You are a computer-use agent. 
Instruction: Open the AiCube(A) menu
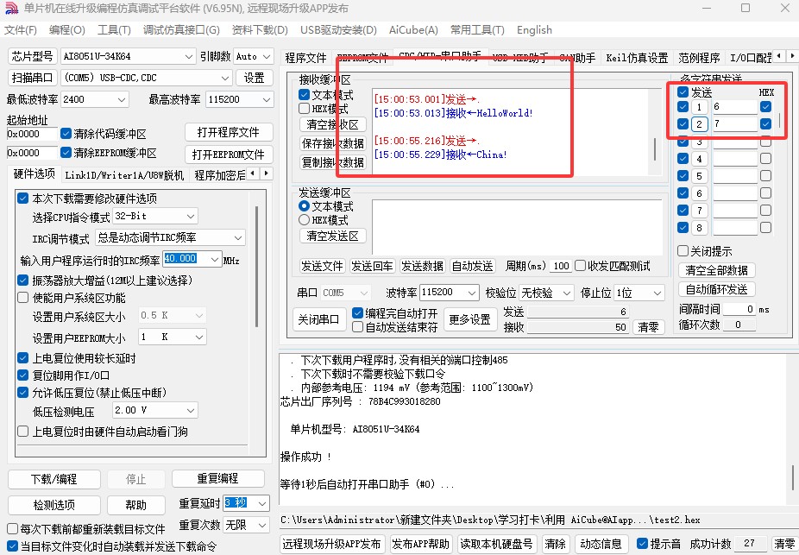point(413,30)
